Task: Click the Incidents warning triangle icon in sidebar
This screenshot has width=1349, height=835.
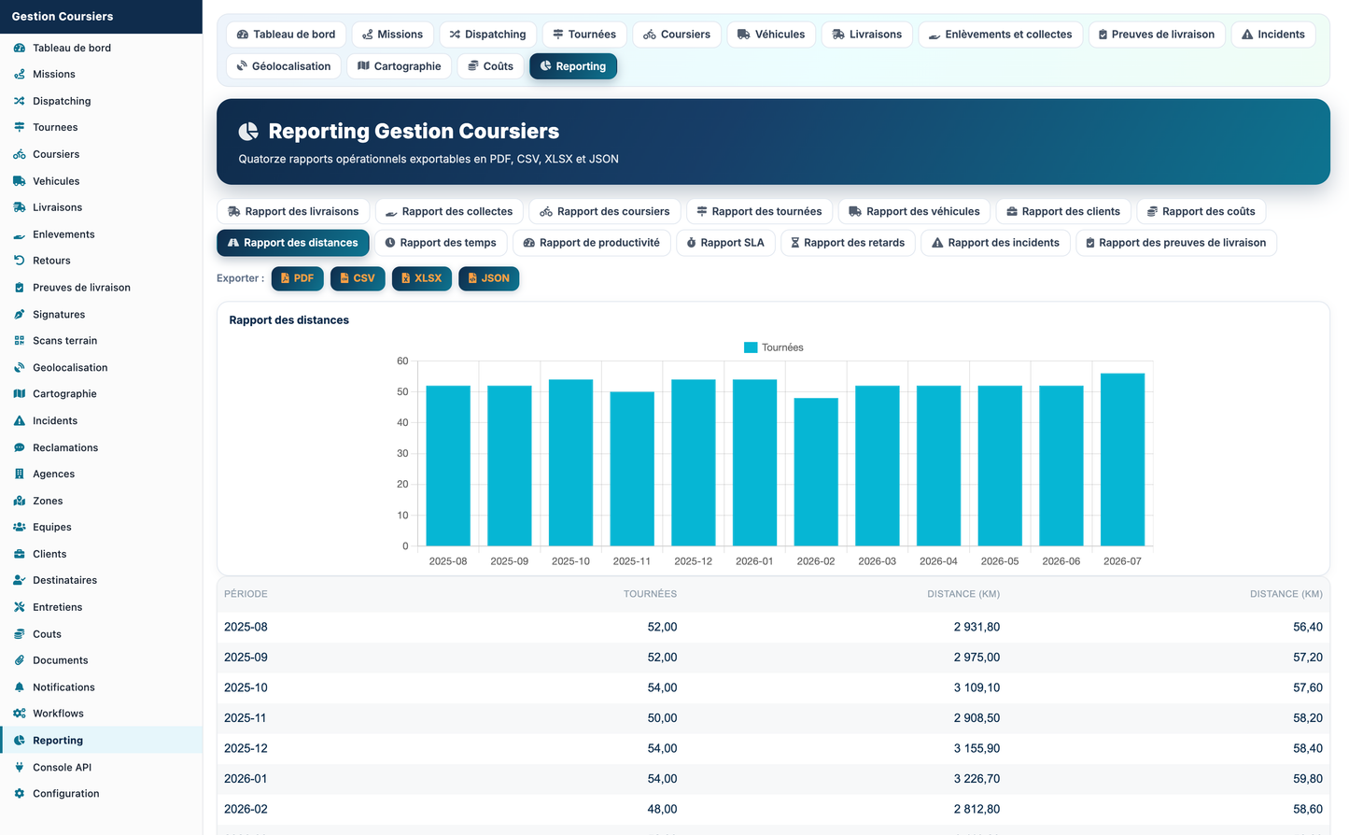Action: [x=19, y=421]
